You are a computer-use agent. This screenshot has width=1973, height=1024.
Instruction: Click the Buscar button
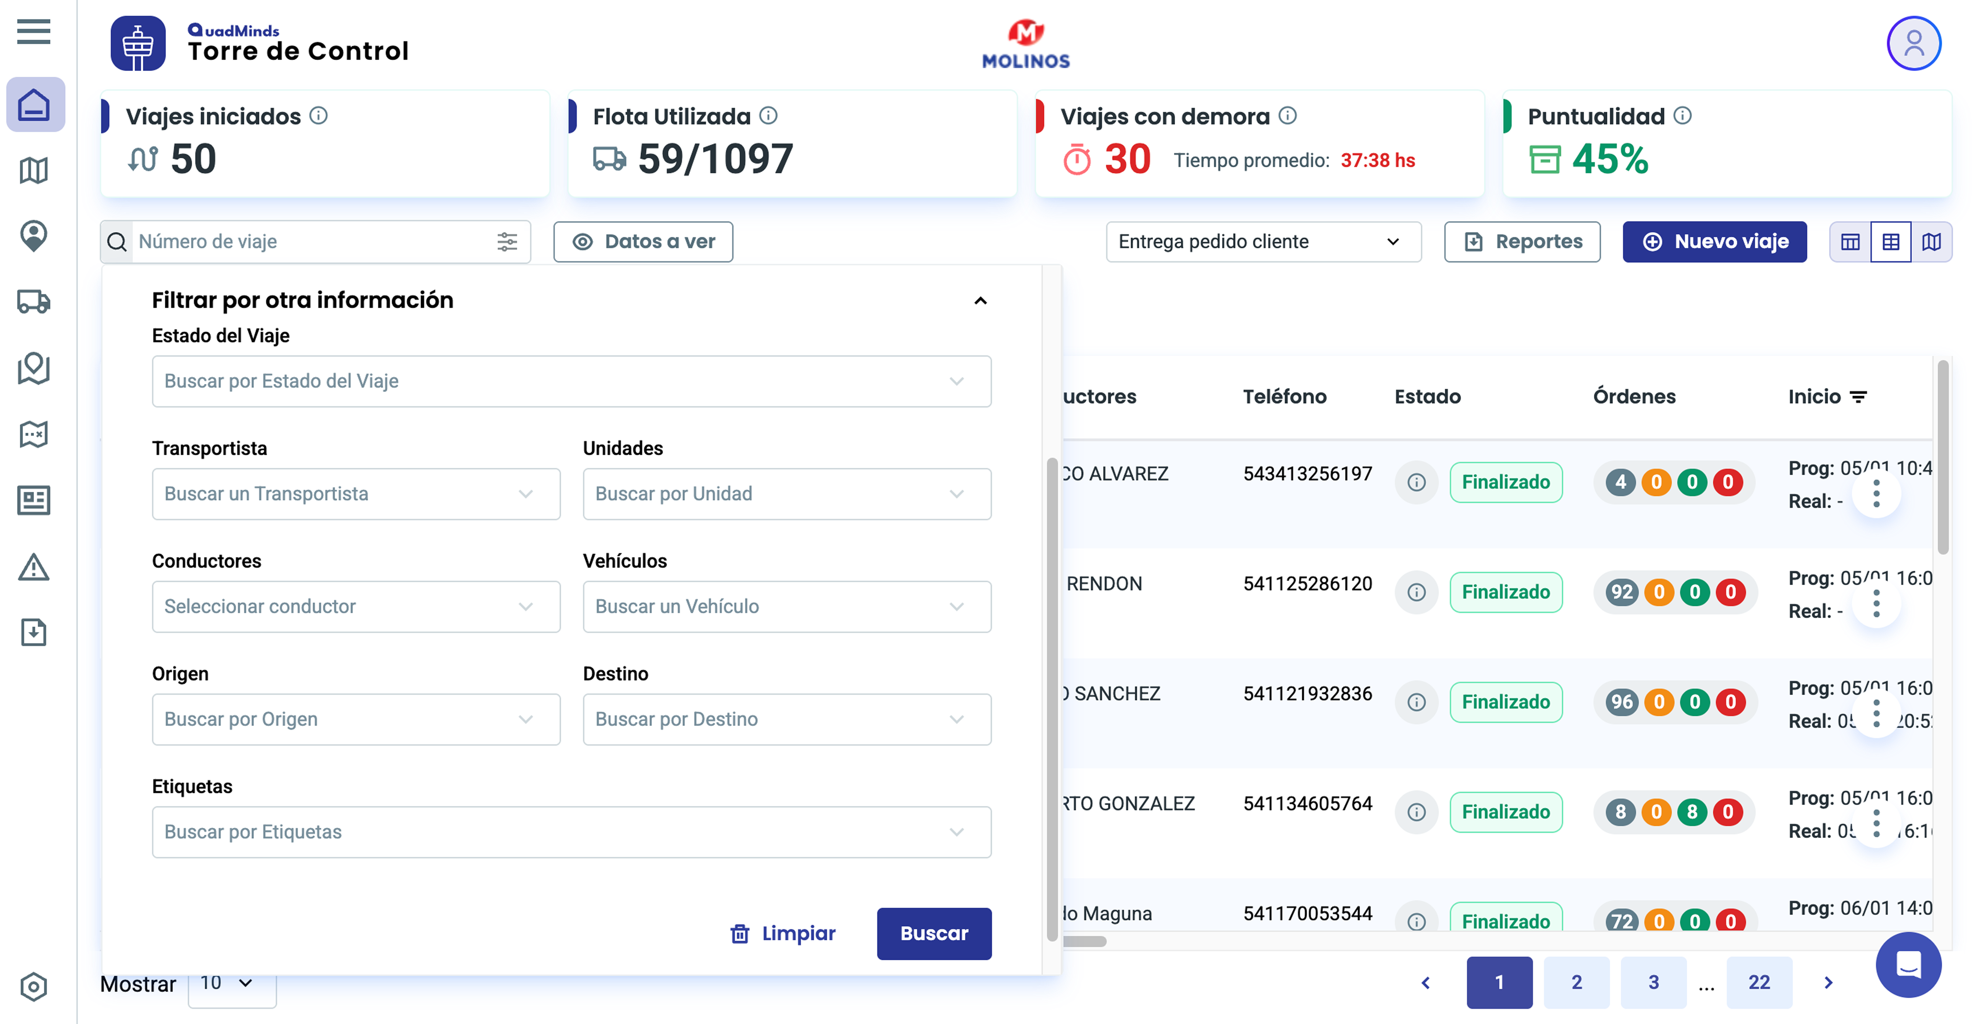pyautogui.click(x=934, y=933)
